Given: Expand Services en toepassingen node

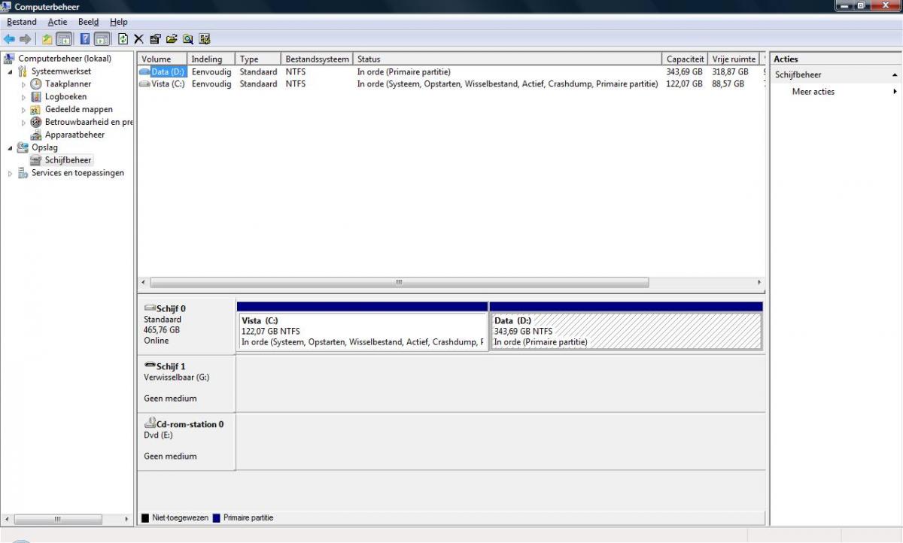Looking at the screenshot, I should coord(10,173).
